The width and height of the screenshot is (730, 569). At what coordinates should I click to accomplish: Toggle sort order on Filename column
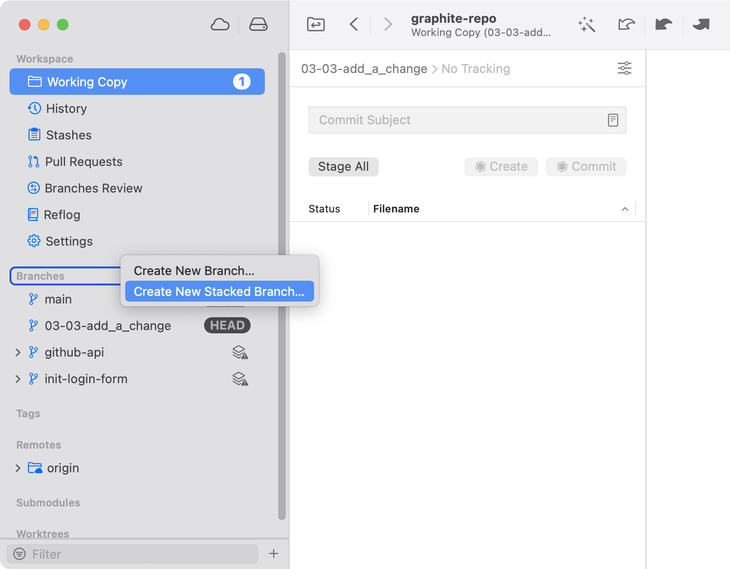tap(625, 209)
